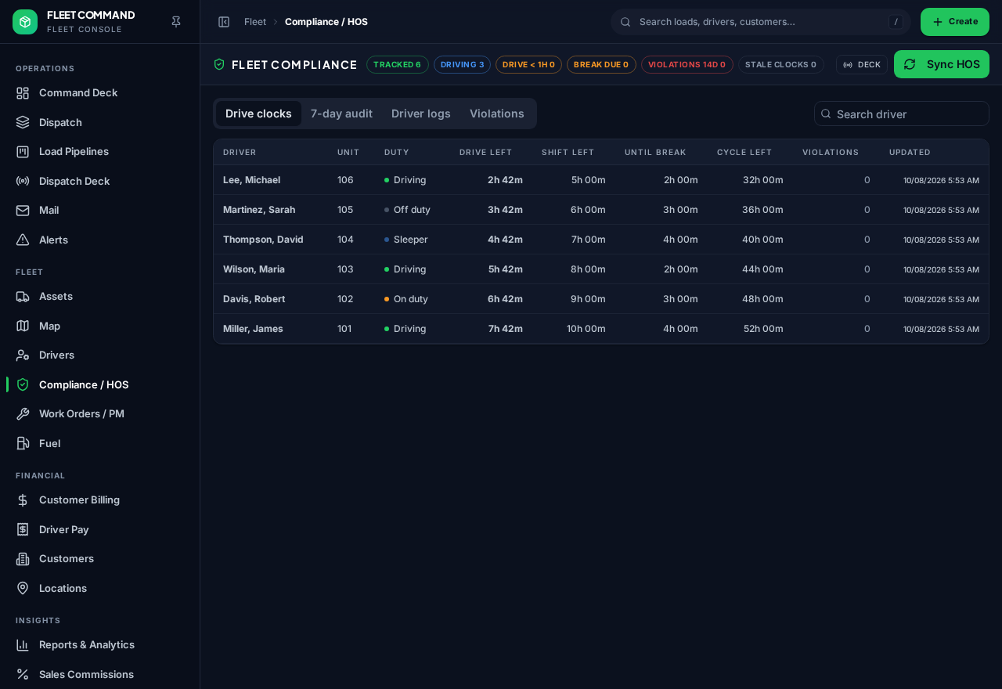Image resolution: width=1002 pixels, height=689 pixels.
Task: Click the STALE CLOCKS 0 chip
Action: click(x=780, y=64)
